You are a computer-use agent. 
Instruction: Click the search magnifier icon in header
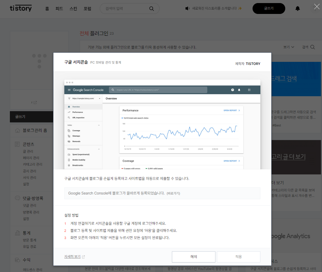pyautogui.click(x=151, y=8)
